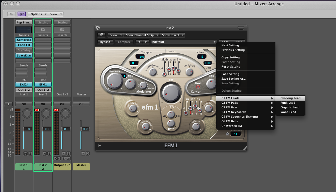The height and width of the screenshot is (192, 336).
Task: Click the play triangle at EFM1 bottom left
Action: 99,146
